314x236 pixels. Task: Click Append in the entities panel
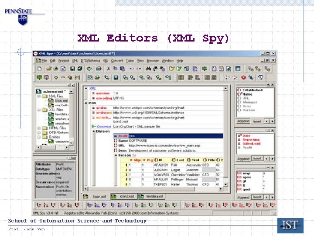243,197
